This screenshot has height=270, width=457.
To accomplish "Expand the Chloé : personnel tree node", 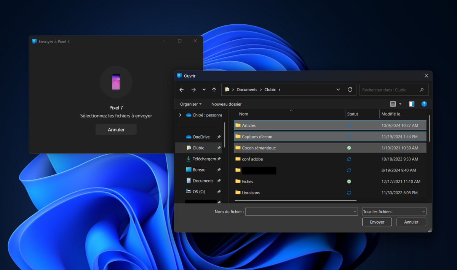I will [x=180, y=115].
